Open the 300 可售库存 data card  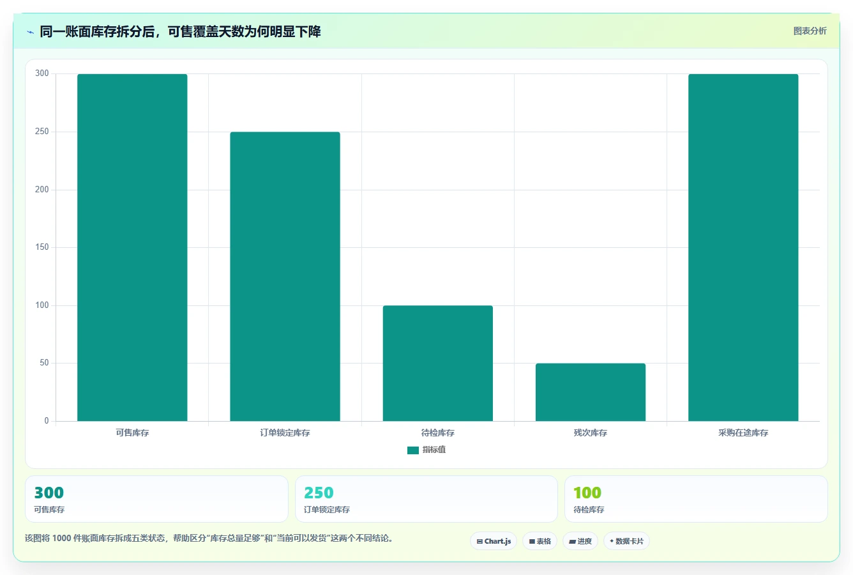156,499
